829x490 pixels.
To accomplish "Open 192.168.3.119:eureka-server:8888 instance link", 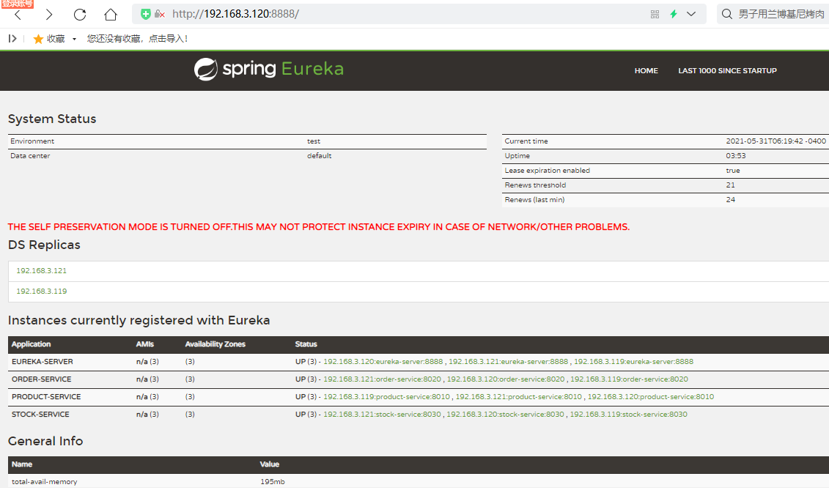I will [633, 362].
